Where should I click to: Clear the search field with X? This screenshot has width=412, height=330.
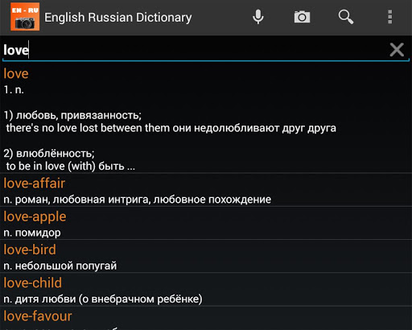[x=397, y=50]
